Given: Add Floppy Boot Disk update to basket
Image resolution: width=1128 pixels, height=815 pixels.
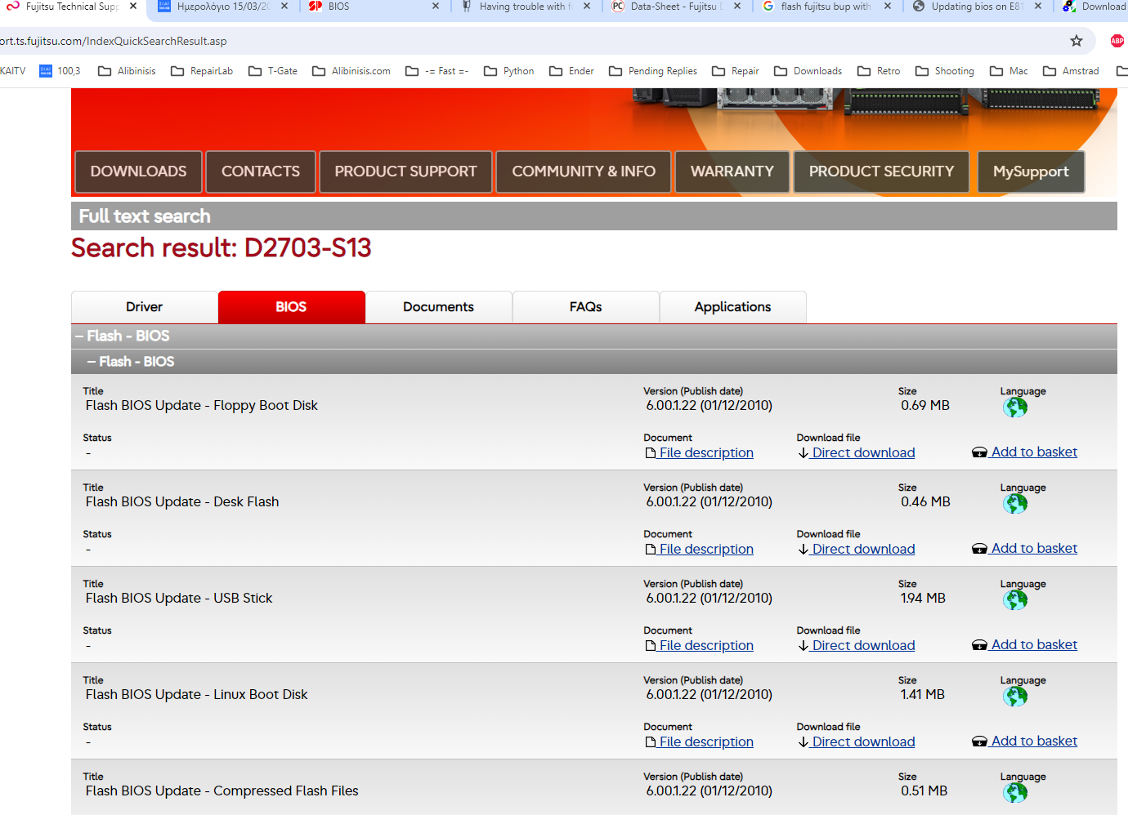Looking at the screenshot, I should click(1025, 452).
